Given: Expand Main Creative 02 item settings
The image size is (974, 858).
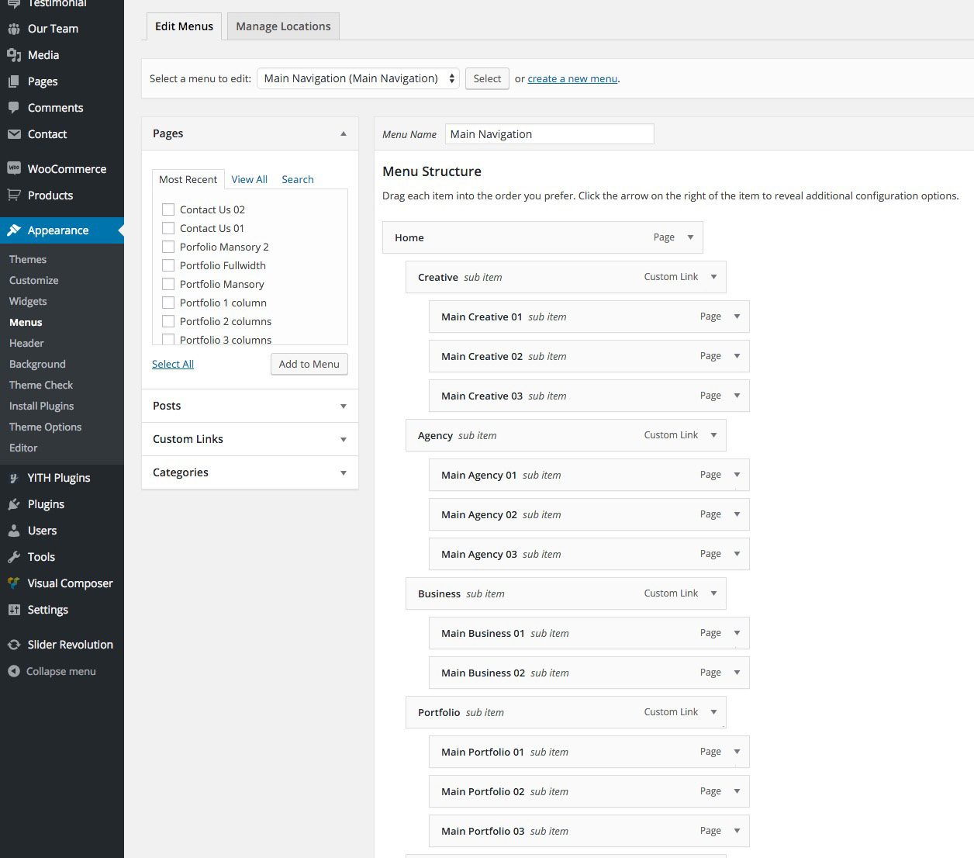Looking at the screenshot, I should 737,356.
